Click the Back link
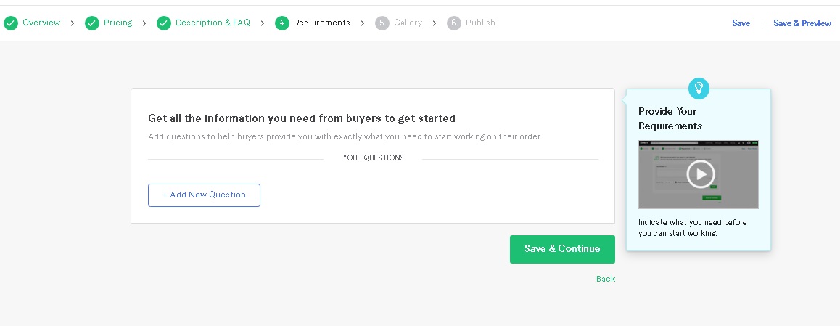The height and width of the screenshot is (326, 840). [x=606, y=279]
